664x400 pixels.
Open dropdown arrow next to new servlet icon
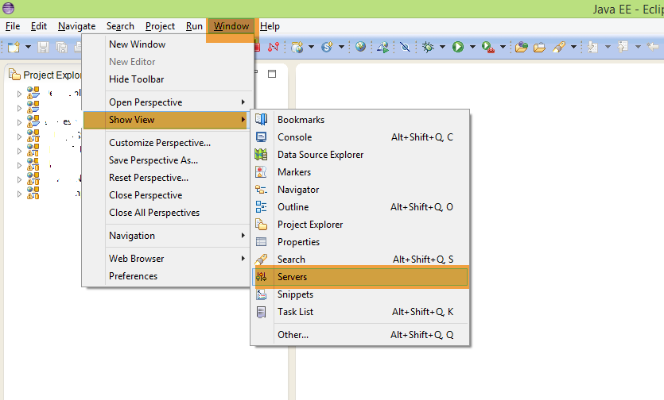point(341,47)
